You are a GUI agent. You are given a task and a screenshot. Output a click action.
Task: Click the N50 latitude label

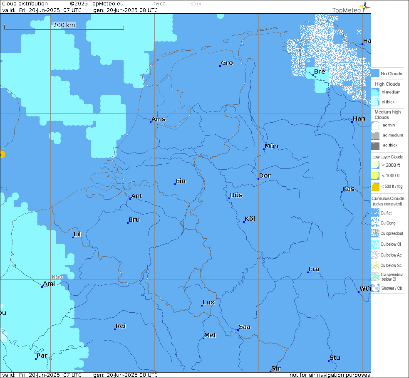(x=57, y=277)
